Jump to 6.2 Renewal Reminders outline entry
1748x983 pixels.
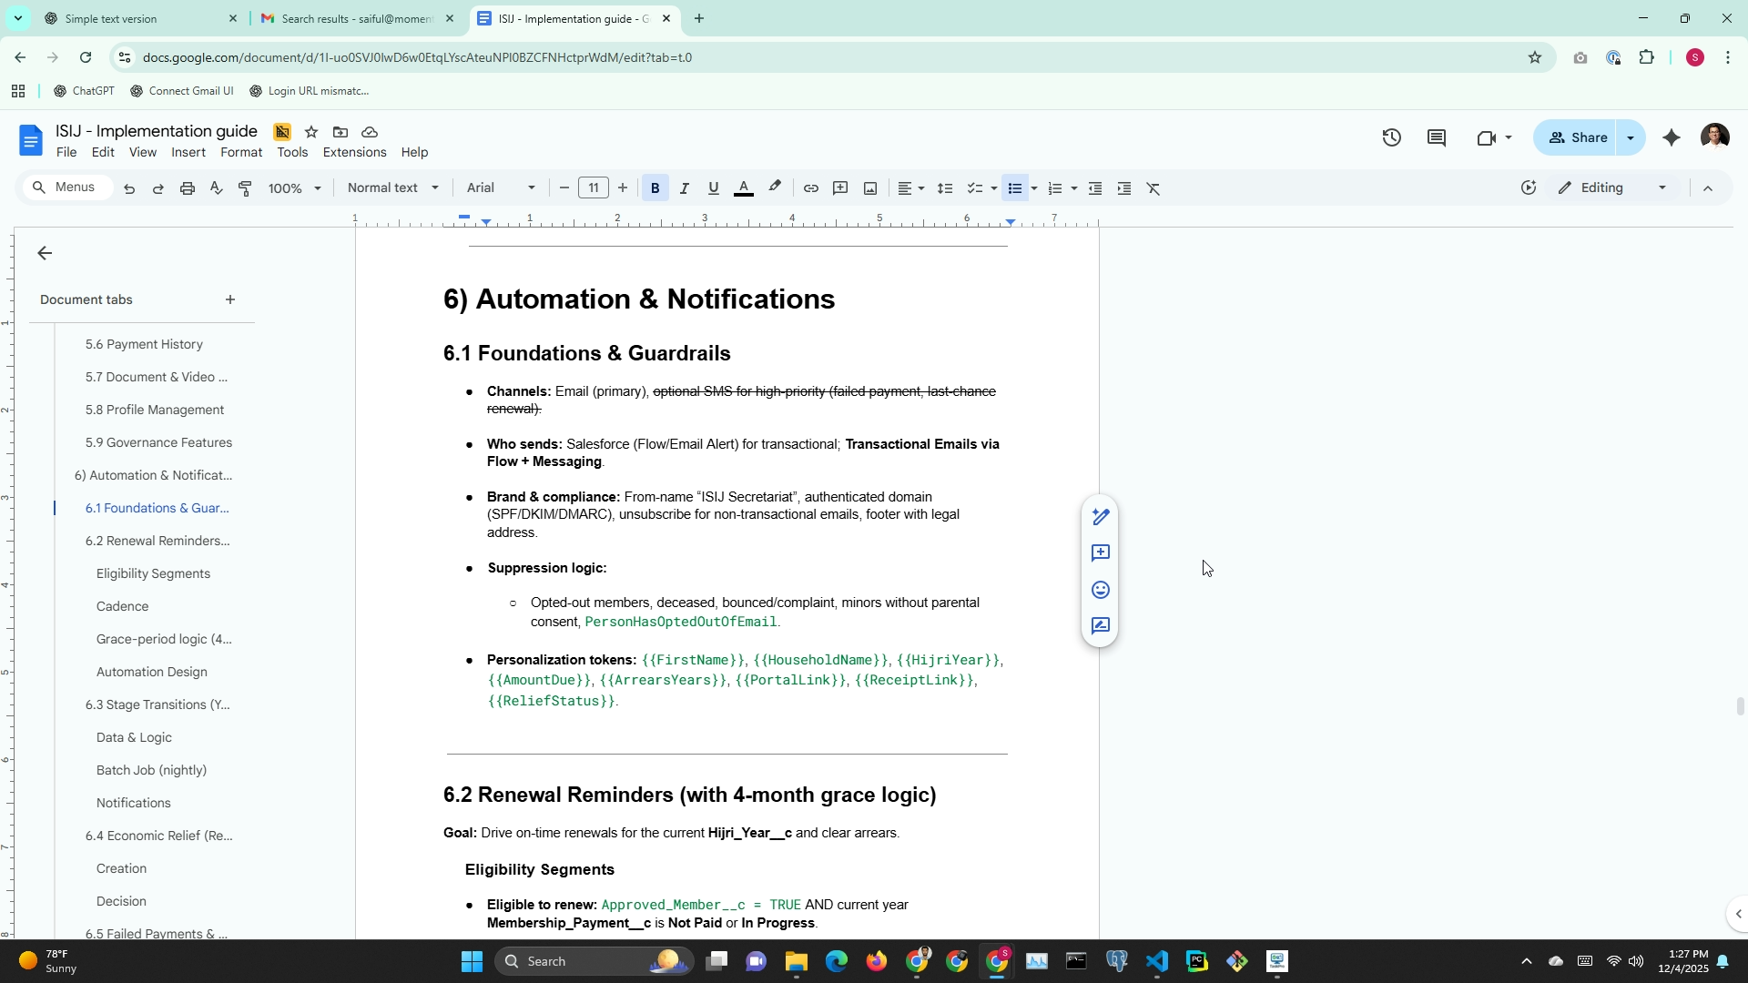coord(157,541)
